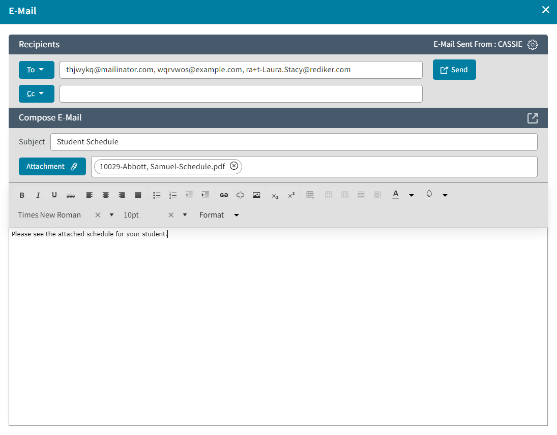This screenshot has width=557, height=435.
Task: Click the attachment name 10029-Abbott, Samuel-Schedule.pdf
Action: [162, 166]
